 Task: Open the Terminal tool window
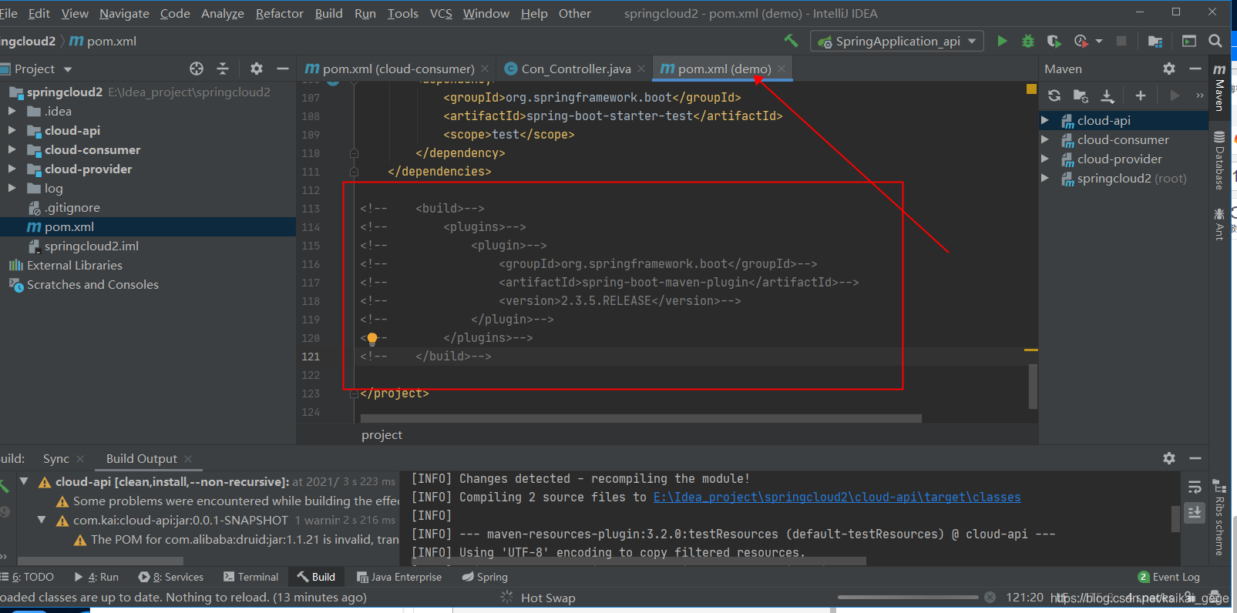coord(250,577)
